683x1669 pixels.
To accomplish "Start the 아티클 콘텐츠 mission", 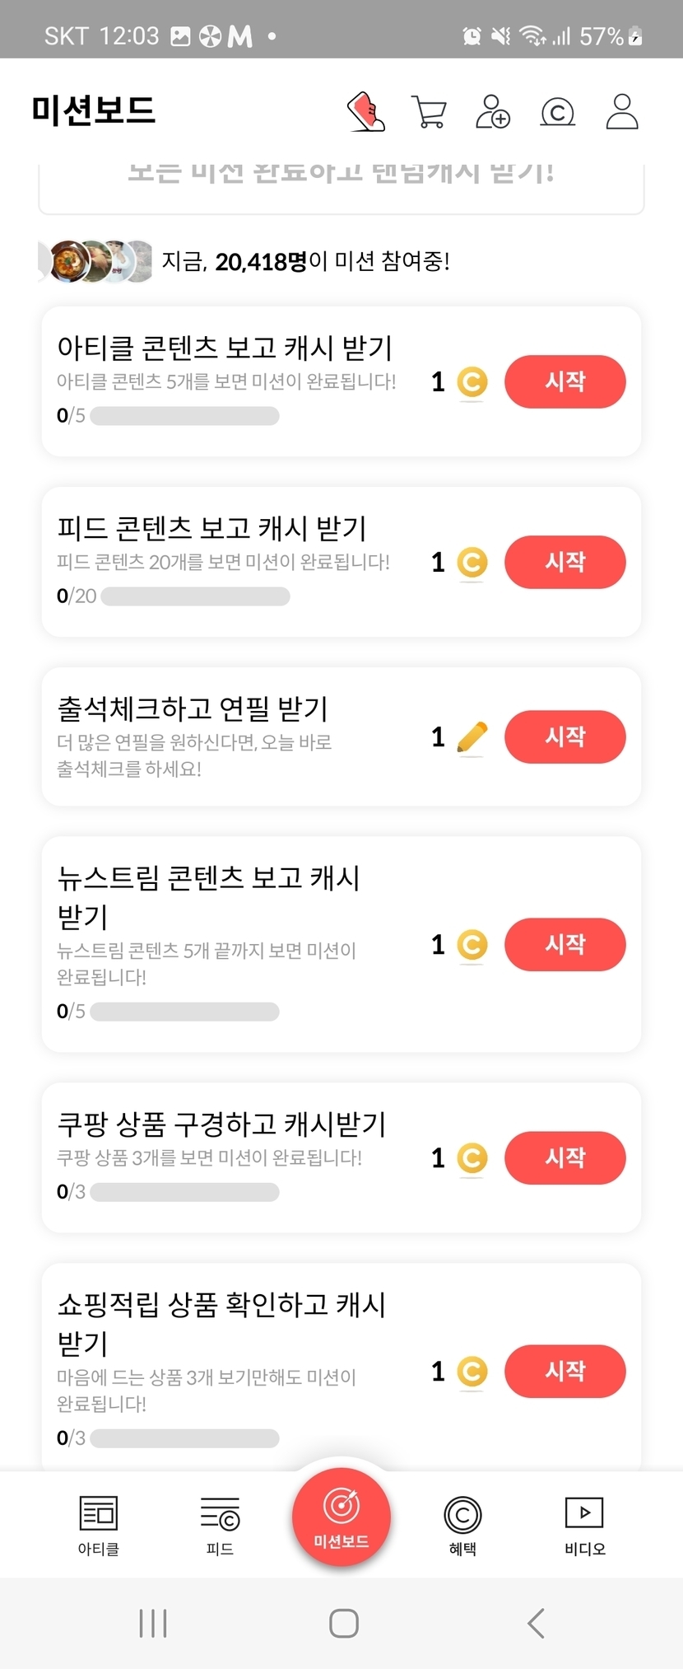I will 565,381.
